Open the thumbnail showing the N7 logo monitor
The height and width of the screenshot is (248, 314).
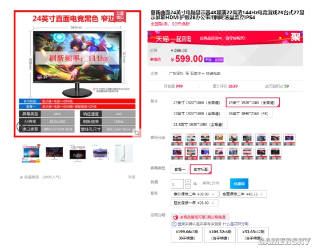point(77,153)
